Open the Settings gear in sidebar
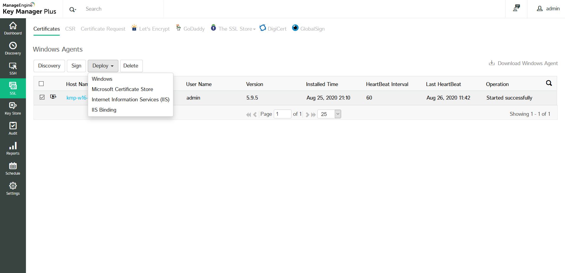565x273 pixels. pos(13,188)
